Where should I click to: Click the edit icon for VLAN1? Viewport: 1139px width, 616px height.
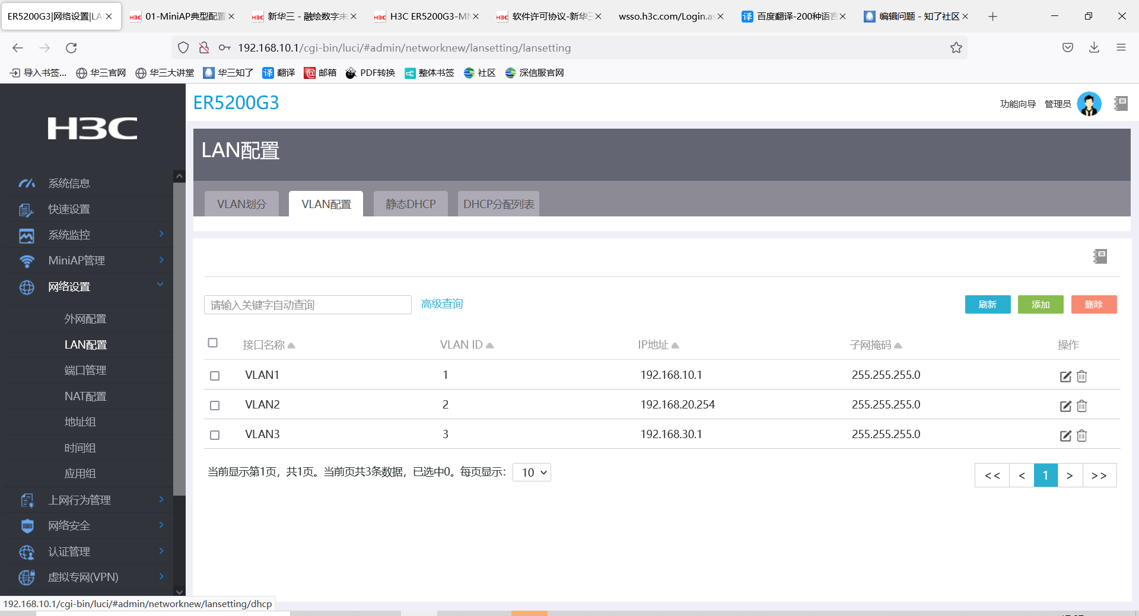pos(1065,376)
